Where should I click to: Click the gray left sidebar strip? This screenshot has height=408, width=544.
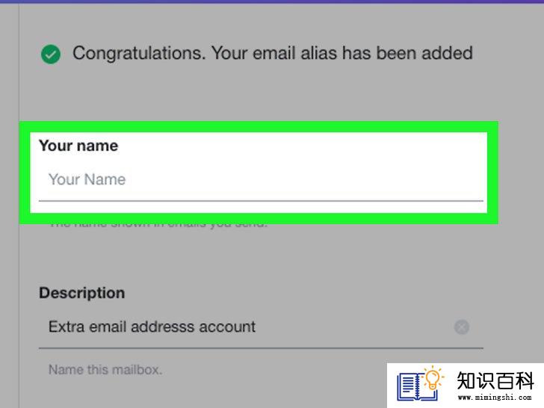[9, 205]
